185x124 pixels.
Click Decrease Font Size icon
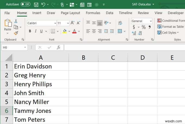tap(78, 23)
